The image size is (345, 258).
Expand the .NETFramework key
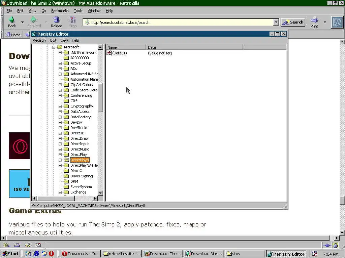pos(60,52)
